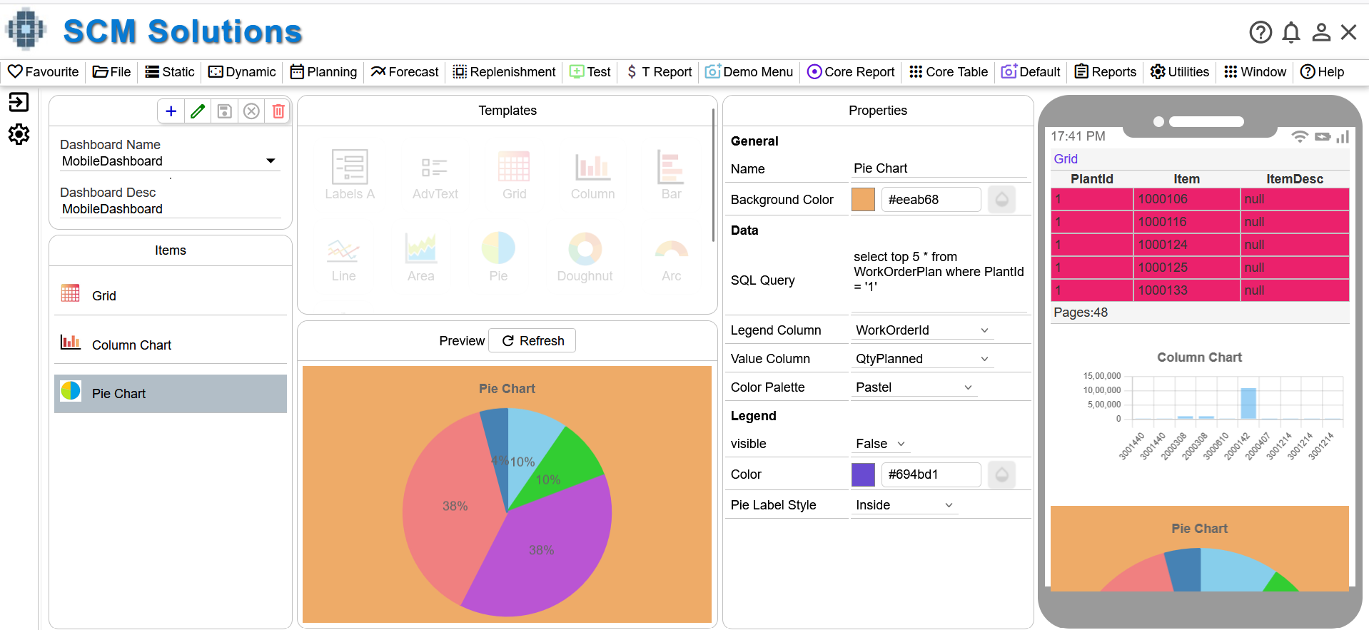Open the user profile icon
This screenshot has width=1369, height=630.
tap(1321, 32)
